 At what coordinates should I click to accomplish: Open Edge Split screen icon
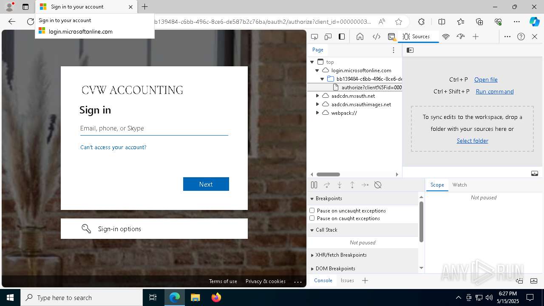point(442,22)
